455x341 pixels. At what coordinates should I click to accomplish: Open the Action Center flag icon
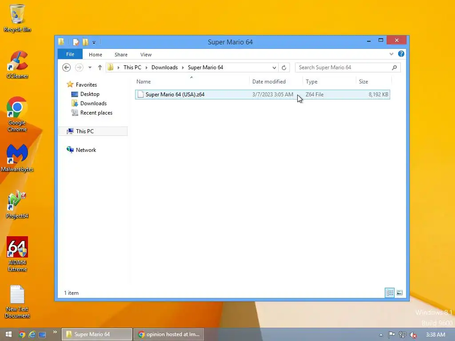coord(392,335)
